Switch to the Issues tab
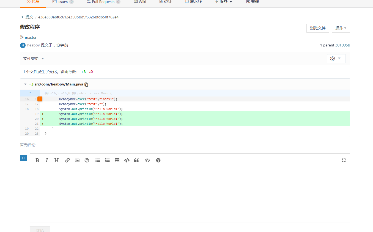The image size is (373, 232). point(63,2)
